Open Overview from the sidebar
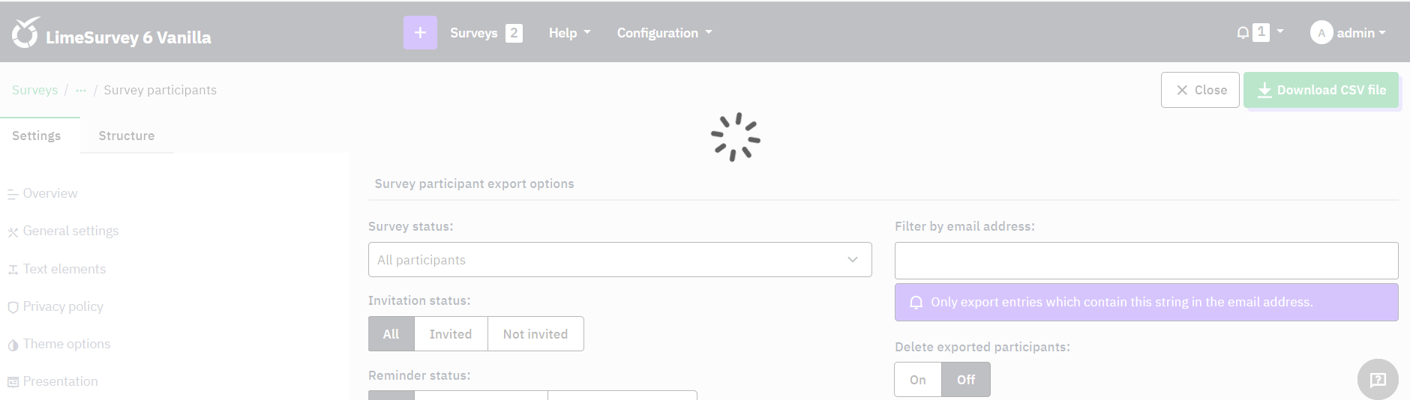1410x400 pixels. click(49, 193)
